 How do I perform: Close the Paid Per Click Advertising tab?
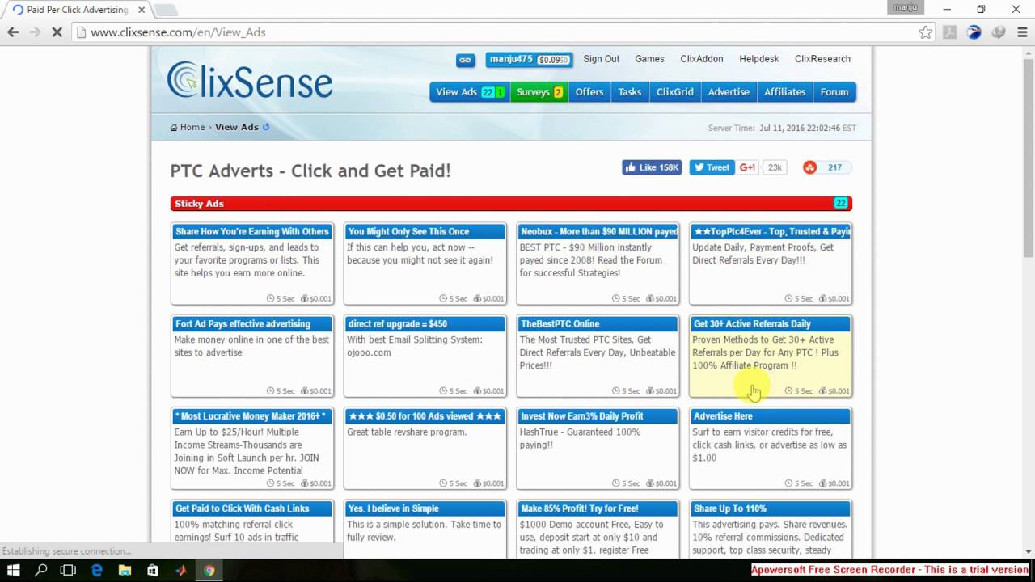[142, 10]
